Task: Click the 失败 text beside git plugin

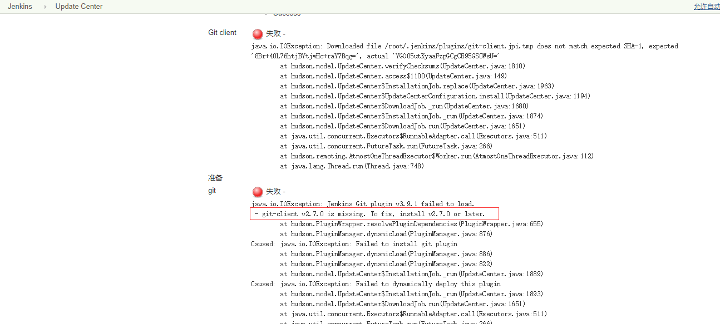Action: (273, 192)
